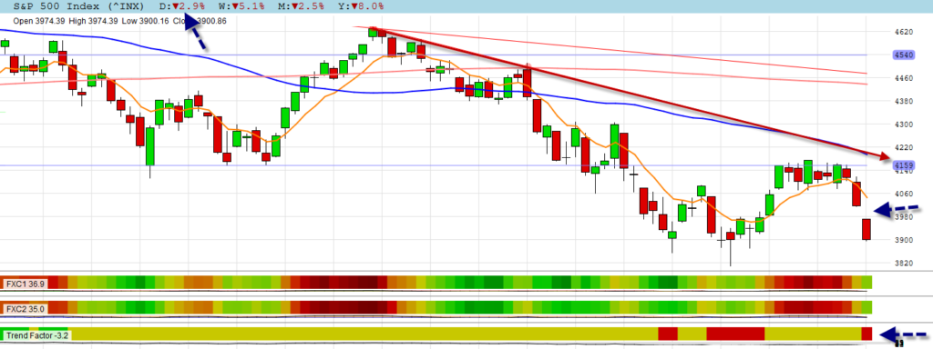Click the 4540 price level label

tap(903, 55)
